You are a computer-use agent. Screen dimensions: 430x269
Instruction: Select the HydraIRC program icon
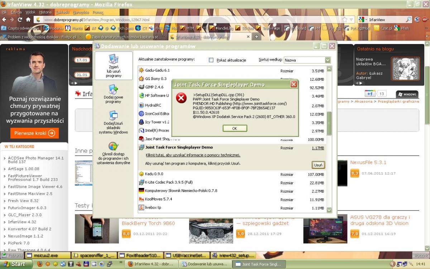pyautogui.click(x=142, y=105)
